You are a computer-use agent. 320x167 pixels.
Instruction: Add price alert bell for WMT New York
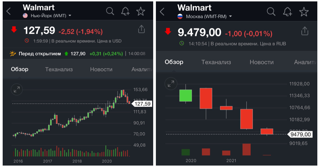tap(126, 11)
